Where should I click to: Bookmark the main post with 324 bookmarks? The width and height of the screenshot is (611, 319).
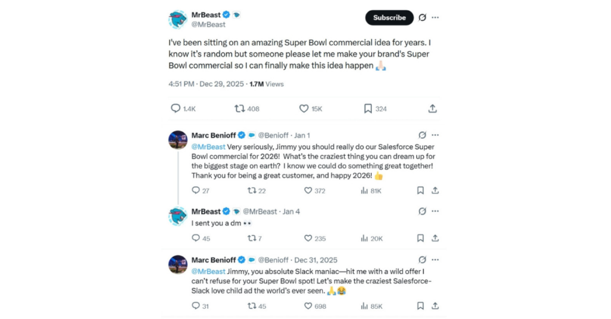tap(368, 109)
